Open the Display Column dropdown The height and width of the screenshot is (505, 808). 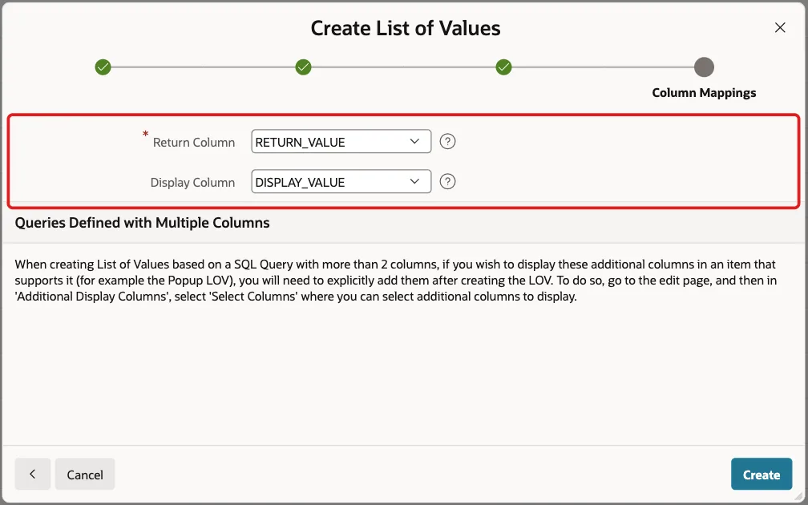coord(341,181)
